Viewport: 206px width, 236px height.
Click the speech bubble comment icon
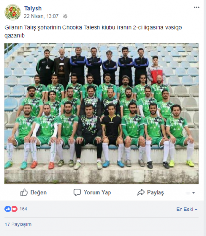77,192
